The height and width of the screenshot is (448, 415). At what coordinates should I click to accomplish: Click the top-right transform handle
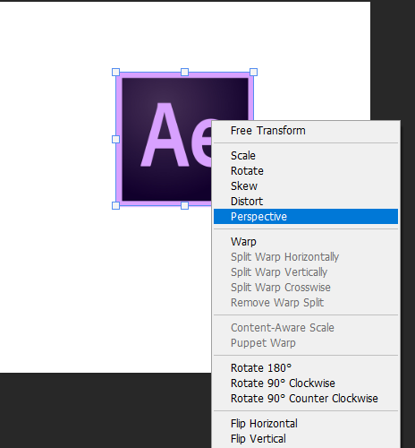click(253, 72)
